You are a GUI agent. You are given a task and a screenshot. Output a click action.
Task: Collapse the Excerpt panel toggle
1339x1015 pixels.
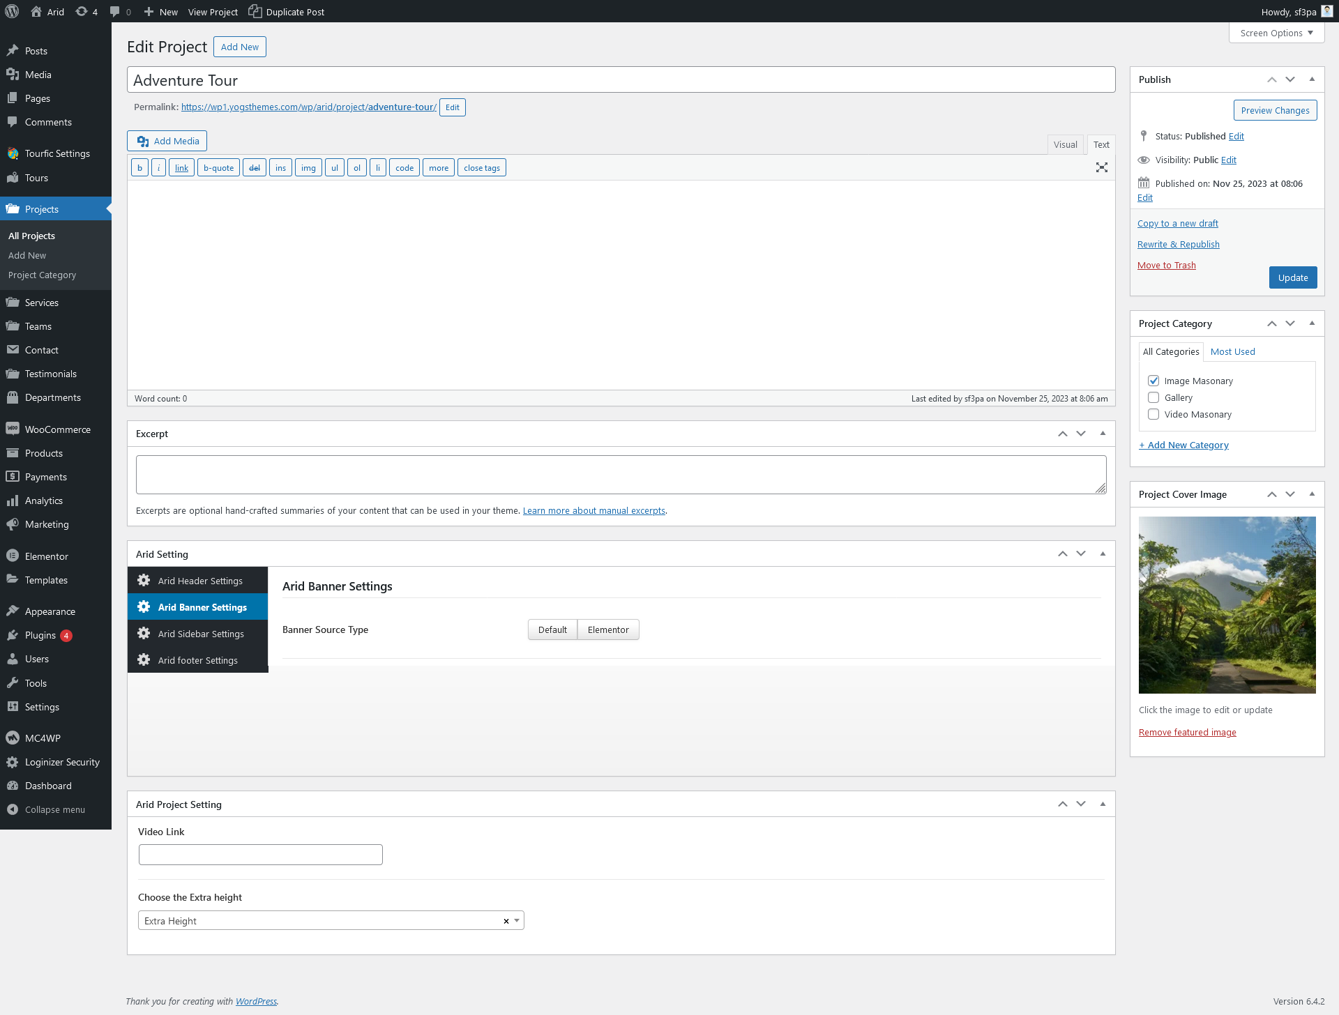(1103, 434)
